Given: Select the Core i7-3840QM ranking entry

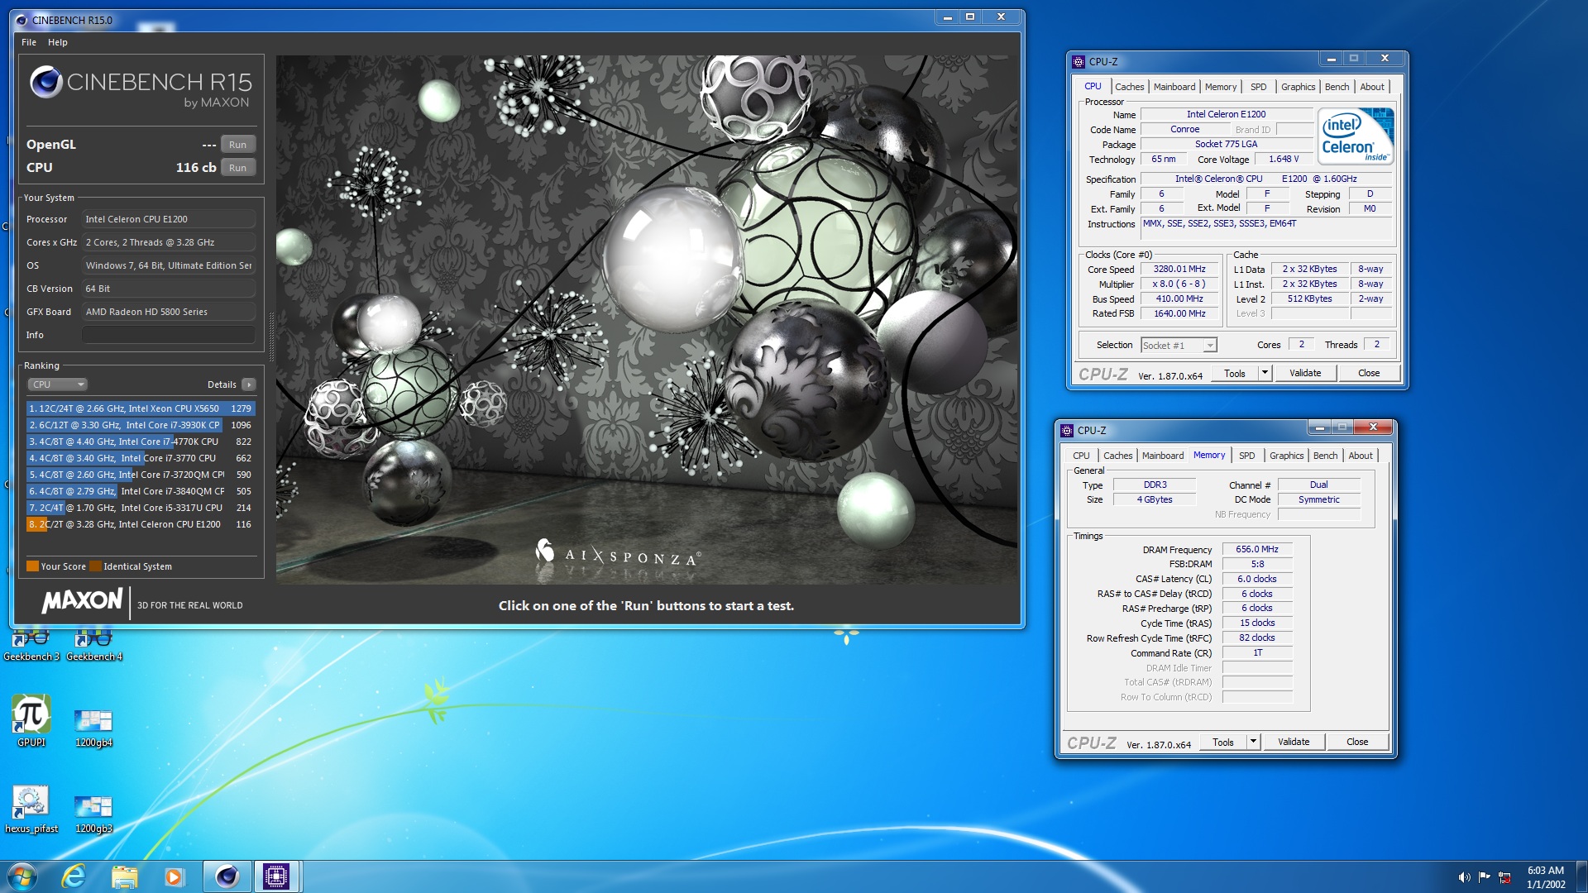Looking at the screenshot, I should pyautogui.click(x=141, y=491).
